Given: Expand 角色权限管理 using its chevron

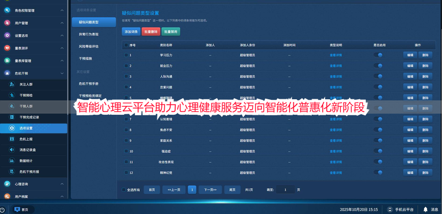Looking at the screenshot, I should pos(62,10).
